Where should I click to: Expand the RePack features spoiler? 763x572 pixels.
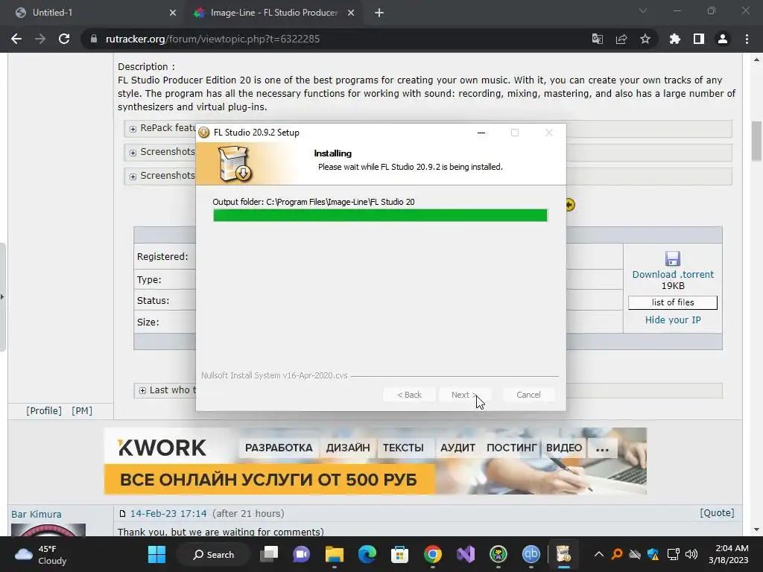tap(133, 129)
